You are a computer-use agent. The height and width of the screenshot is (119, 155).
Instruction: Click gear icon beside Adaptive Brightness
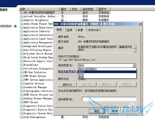tap(21, 20)
